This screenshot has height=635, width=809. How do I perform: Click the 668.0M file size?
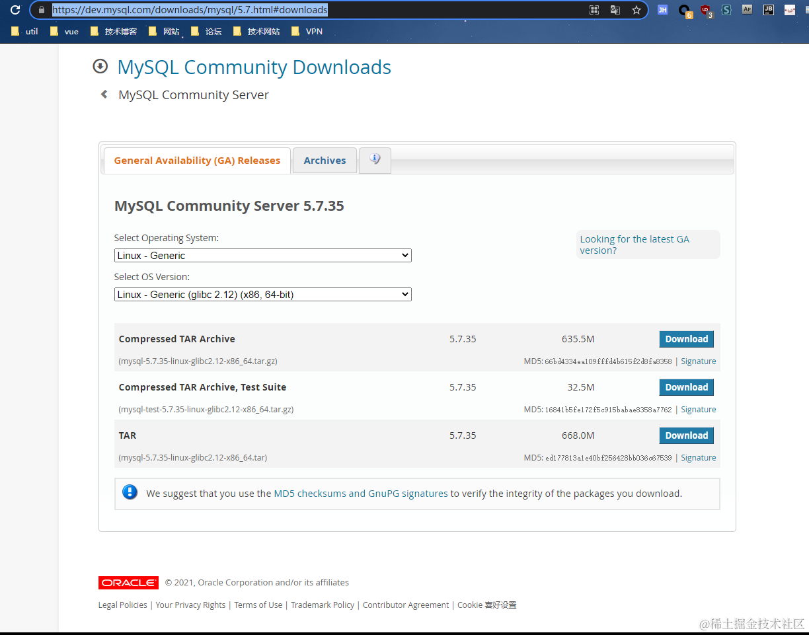[578, 435]
